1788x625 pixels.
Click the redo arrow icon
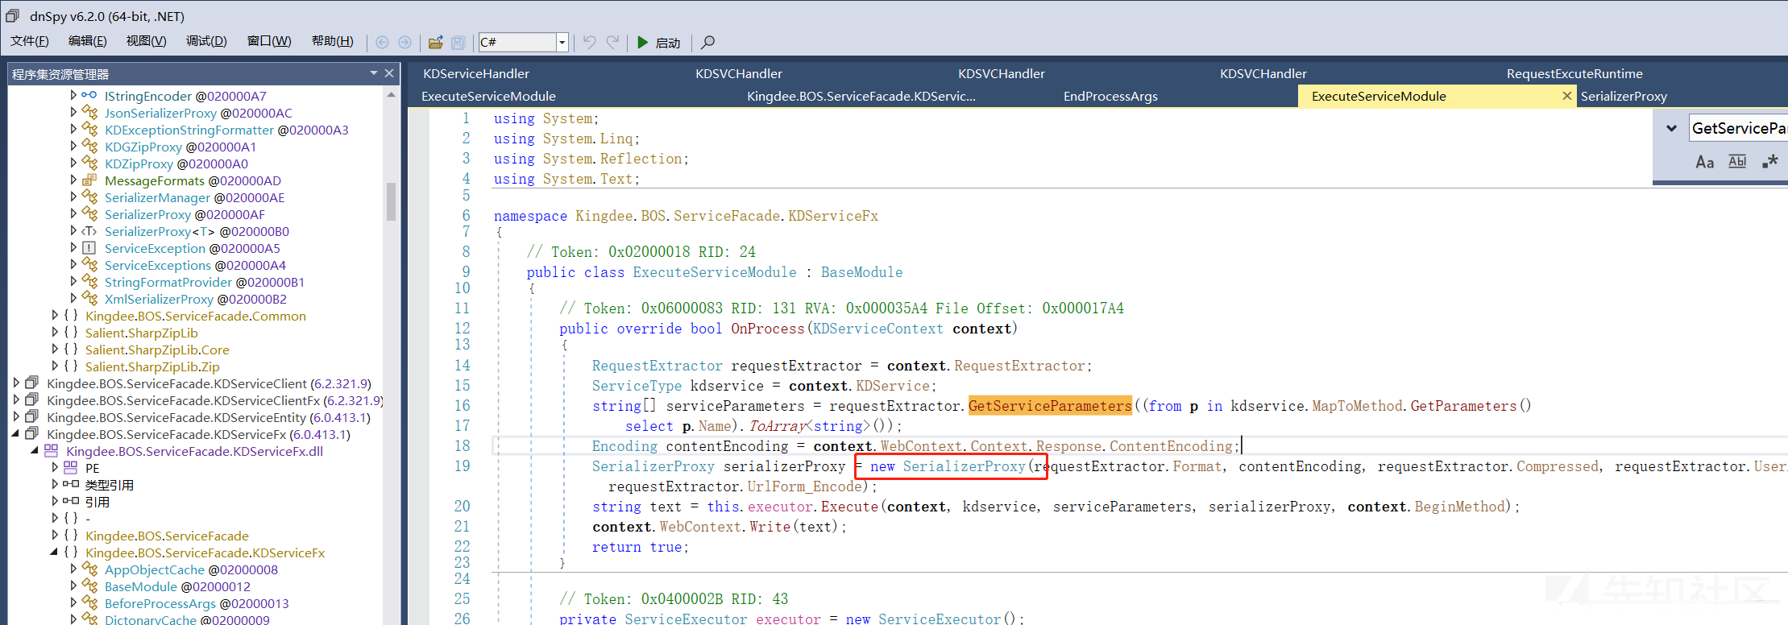click(x=612, y=42)
